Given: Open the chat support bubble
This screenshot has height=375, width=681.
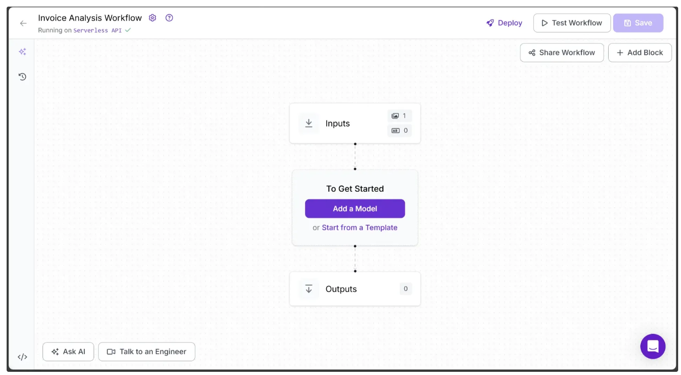Looking at the screenshot, I should [x=653, y=346].
